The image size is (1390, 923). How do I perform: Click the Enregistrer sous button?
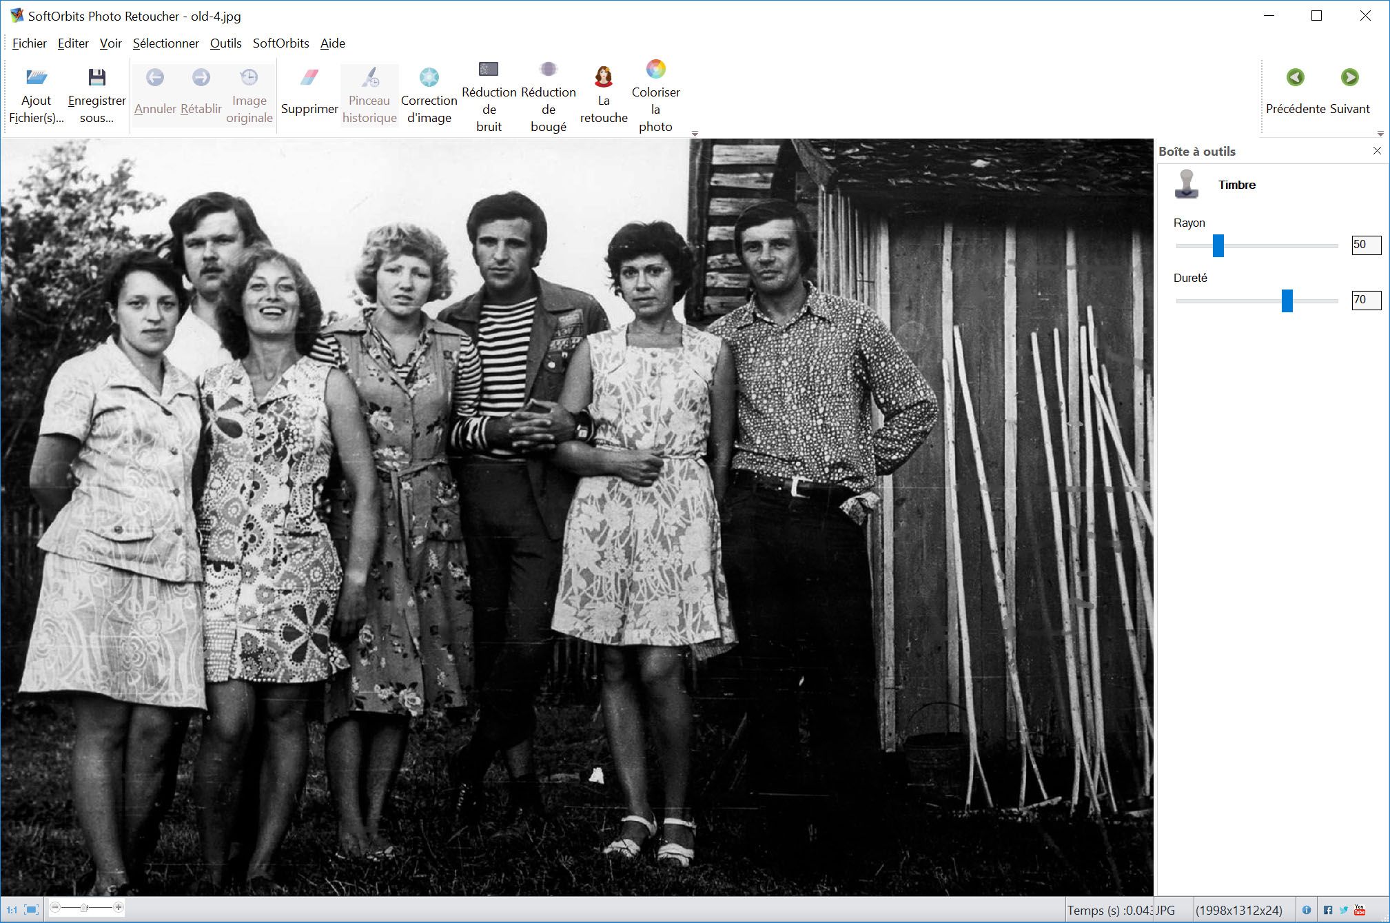(x=96, y=94)
